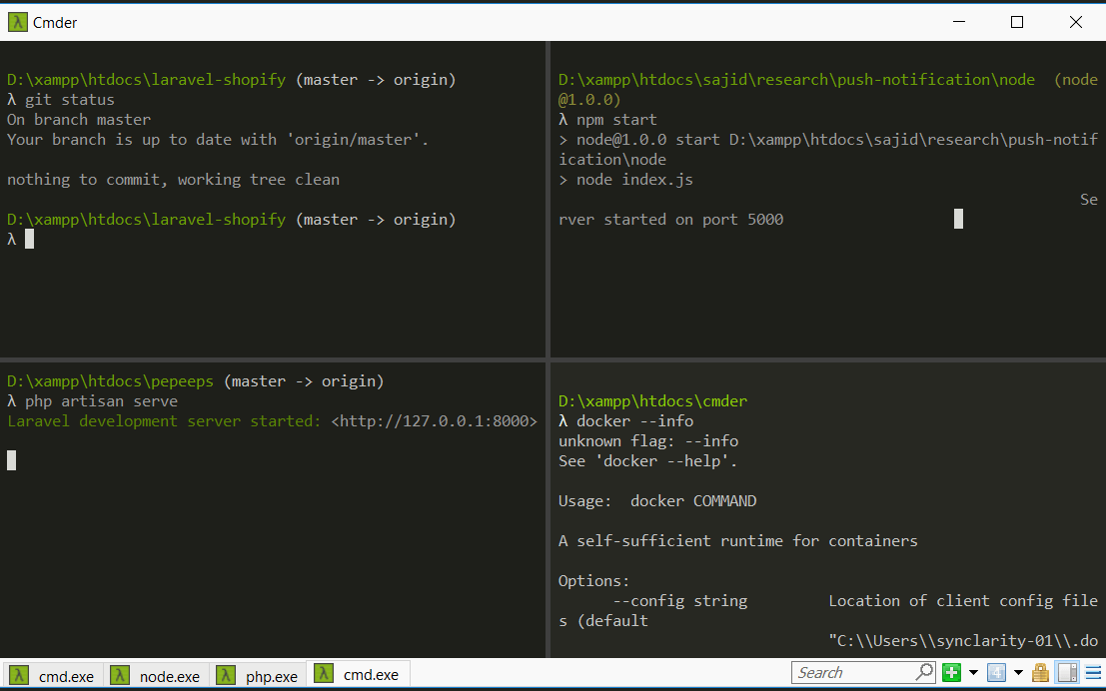Click the '--config string' option text
This screenshot has height=691, width=1106.
point(680,601)
